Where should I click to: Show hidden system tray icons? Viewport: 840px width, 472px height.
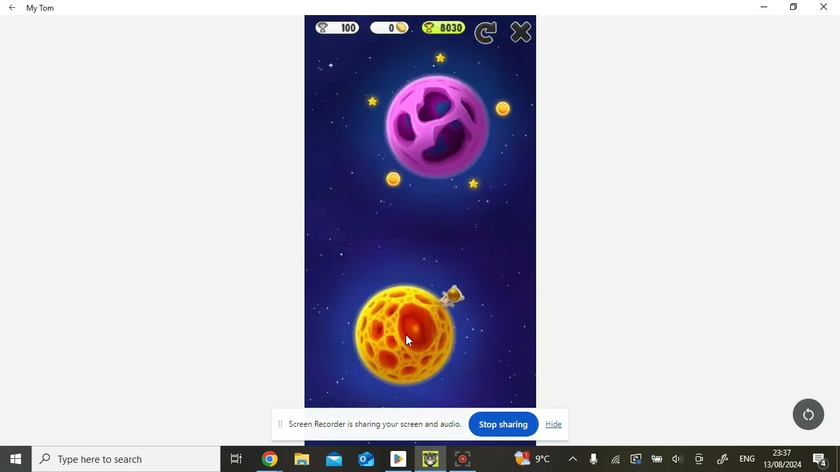[573, 459]
